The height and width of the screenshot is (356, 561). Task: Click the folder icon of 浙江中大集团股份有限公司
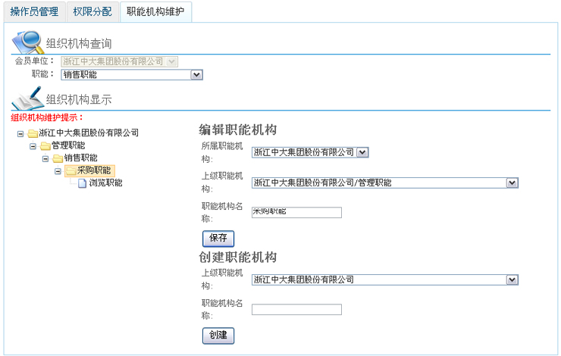pos(33,133)
